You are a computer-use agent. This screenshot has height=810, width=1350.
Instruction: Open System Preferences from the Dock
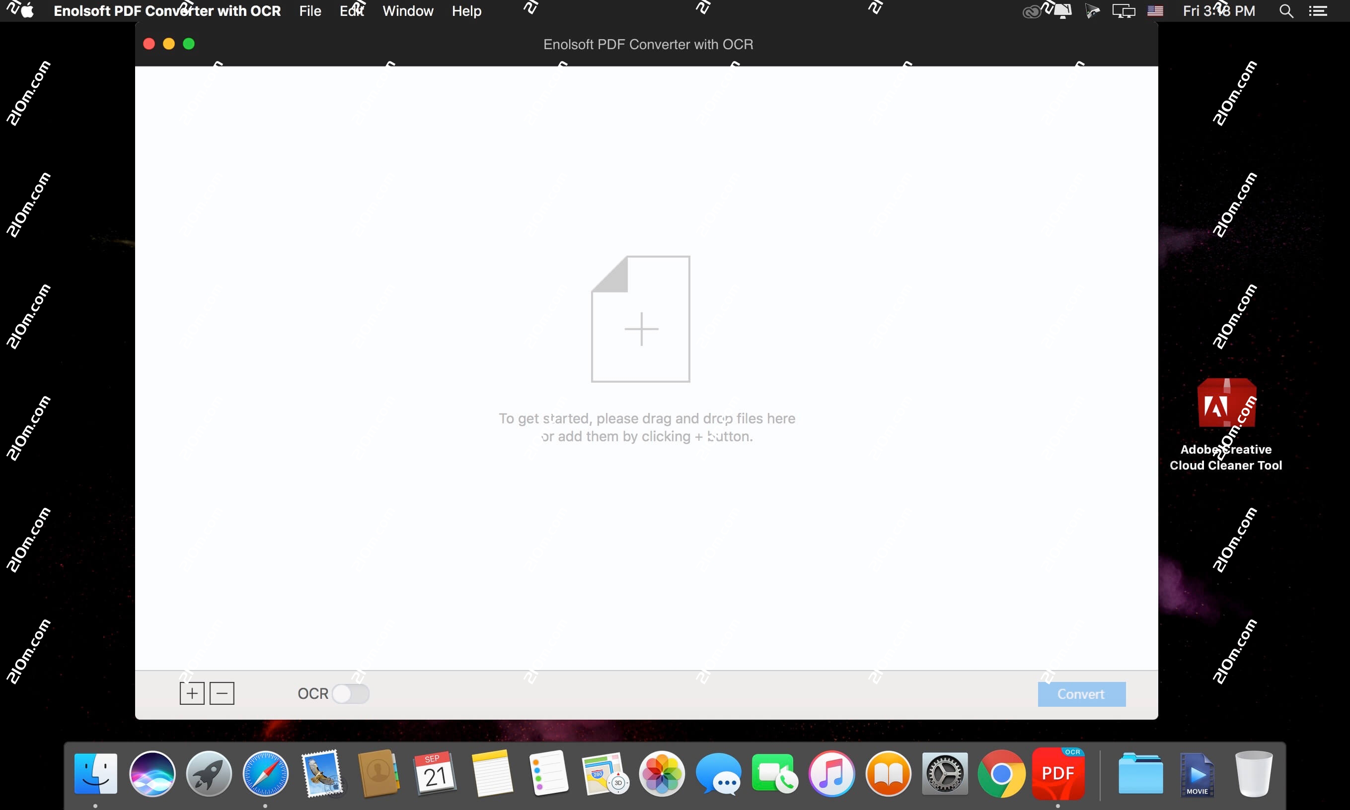945,773
